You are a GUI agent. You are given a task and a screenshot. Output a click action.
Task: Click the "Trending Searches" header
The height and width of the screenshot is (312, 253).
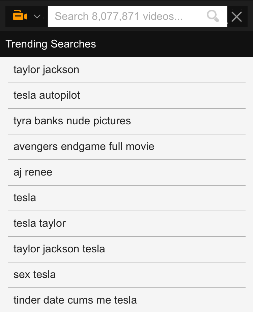[51, 44]
